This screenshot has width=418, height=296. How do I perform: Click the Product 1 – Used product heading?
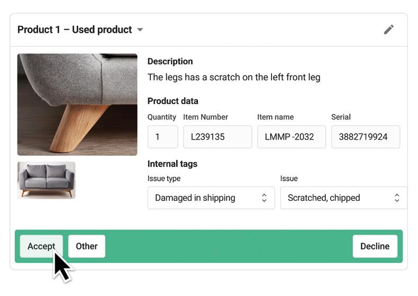pos(75,30)
